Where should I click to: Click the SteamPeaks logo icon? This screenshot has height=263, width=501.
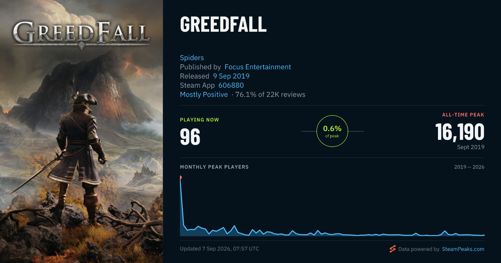click(x=392, y=249)
